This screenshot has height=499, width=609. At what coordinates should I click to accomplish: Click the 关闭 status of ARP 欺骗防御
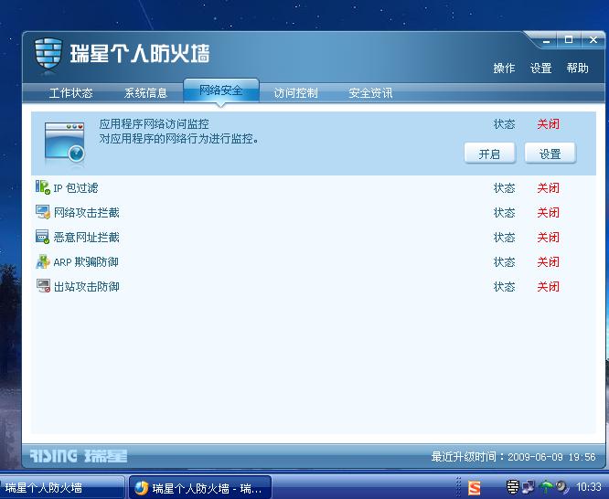click(548, 261)
